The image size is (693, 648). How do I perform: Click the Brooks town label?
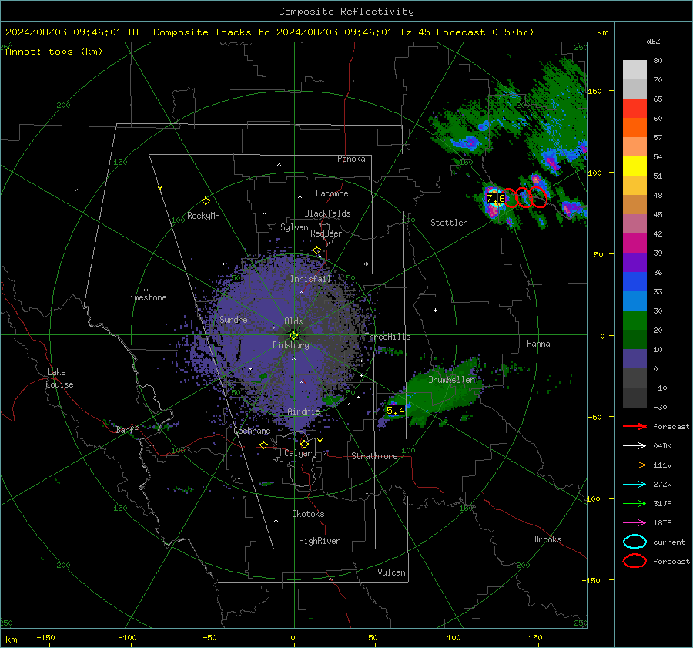pyautogui.click(x=547, y=539)
